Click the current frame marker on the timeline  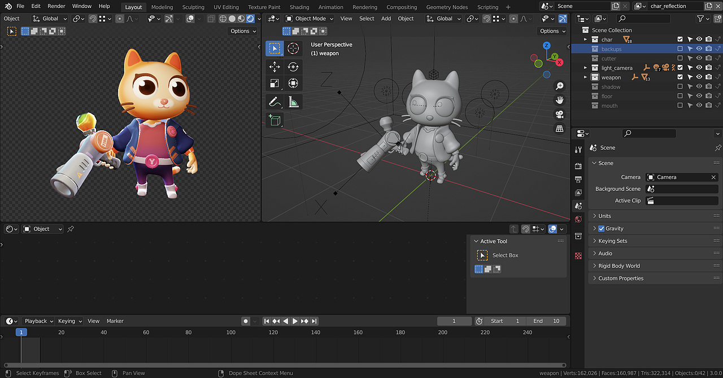coord(21,332)
